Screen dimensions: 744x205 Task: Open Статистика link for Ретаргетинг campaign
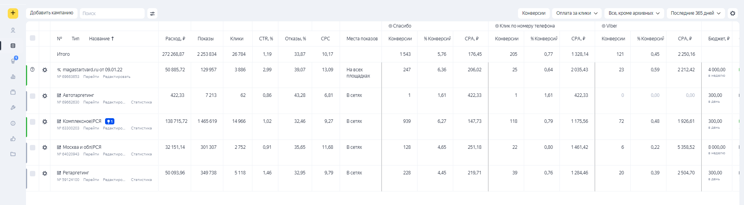click(x=141, y=180)
